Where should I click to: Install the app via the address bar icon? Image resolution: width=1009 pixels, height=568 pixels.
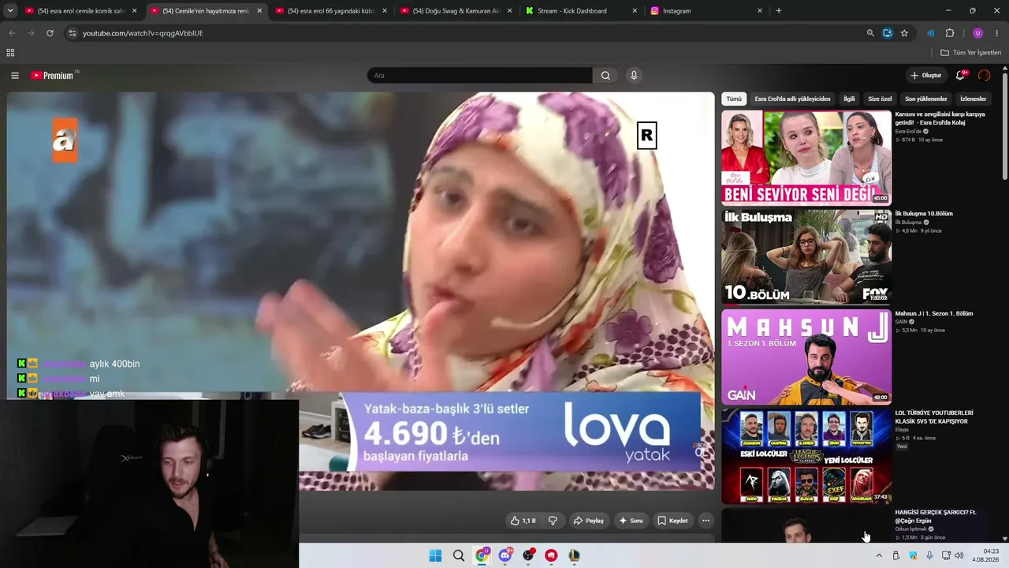coord(888,33)
